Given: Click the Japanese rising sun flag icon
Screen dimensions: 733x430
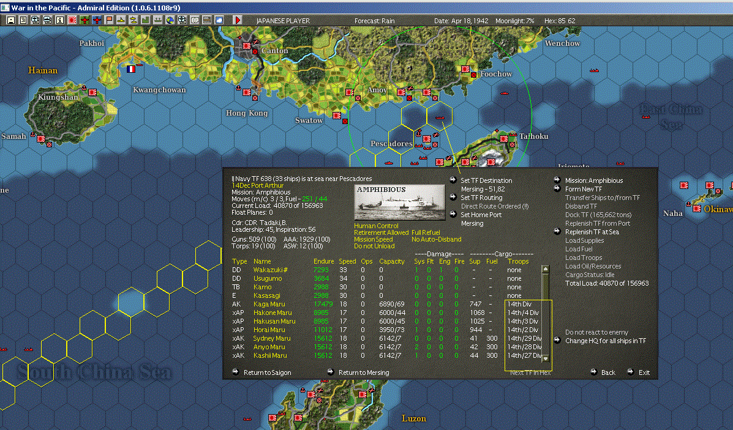Looking at the screenshot, I should (x=72, y=20).
